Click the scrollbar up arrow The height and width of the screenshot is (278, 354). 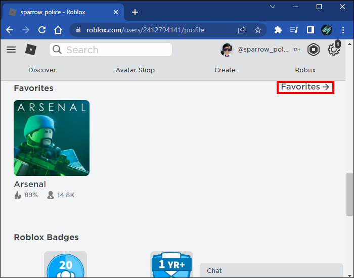click(x=349, y=44)
